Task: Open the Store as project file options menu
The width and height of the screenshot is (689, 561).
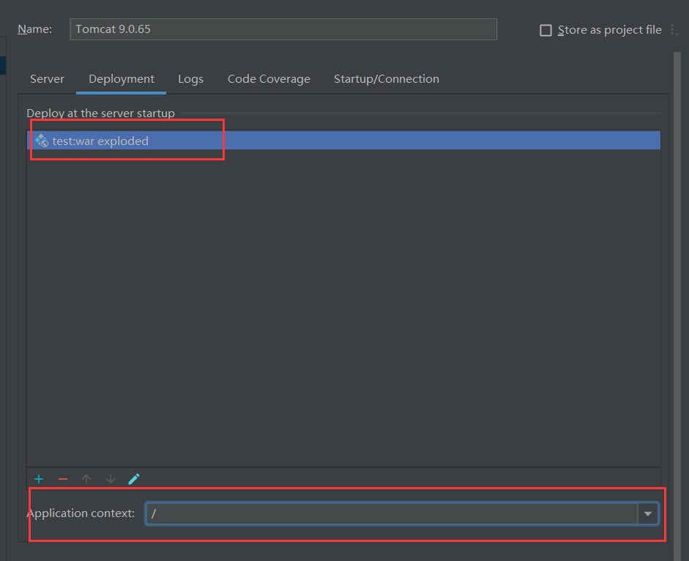Action: pos(674,29)
